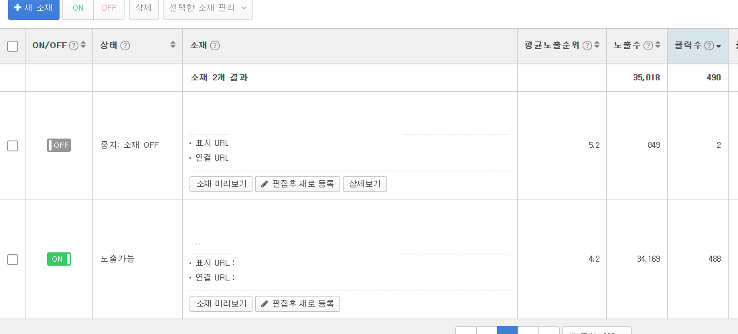Toggle the 클릭수 descending sort arrow
The width and height of the screenshot is (738, 334).
point(719,46)
